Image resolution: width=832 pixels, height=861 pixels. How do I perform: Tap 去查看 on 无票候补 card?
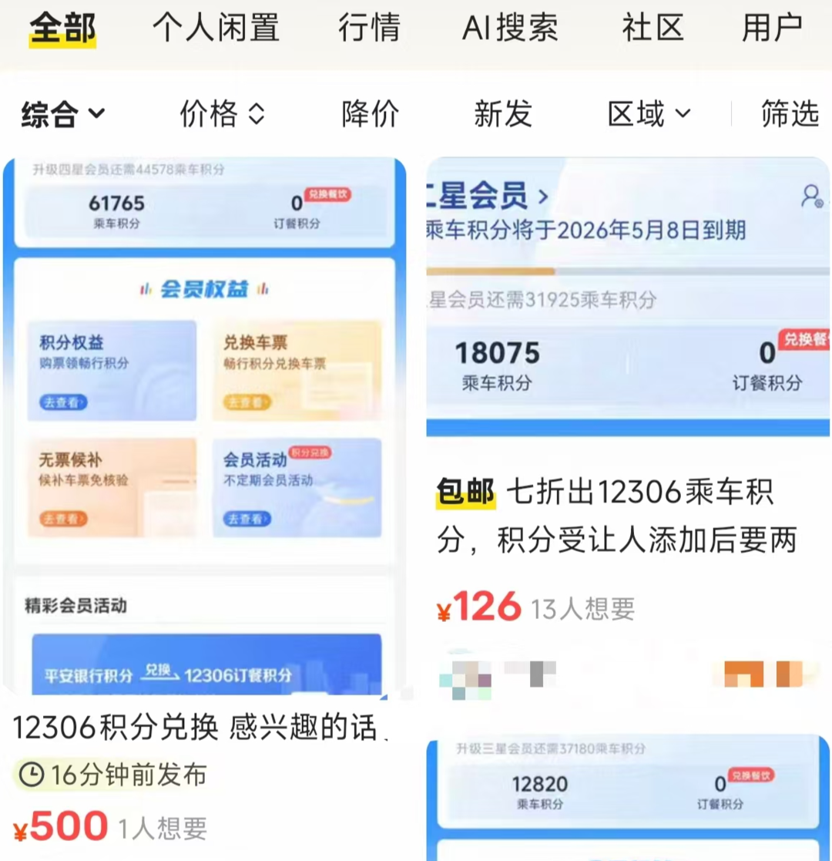(x=63, y=518)
